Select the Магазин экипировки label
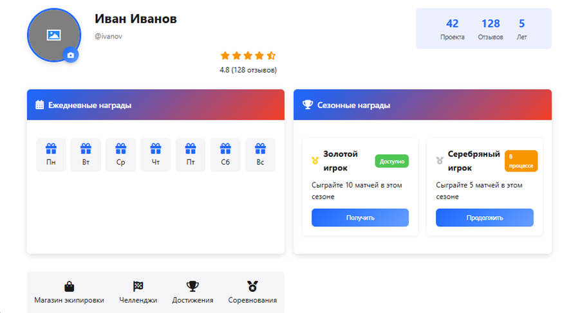 tap(69, 300)
